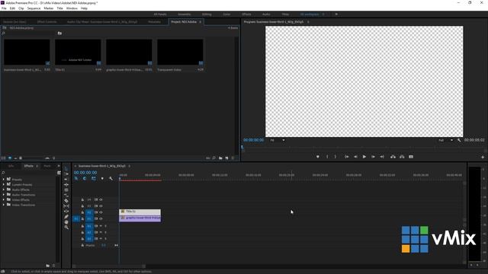Go to In point in Program monitor
Viewport: 488px width, 274px height.
[346, 157]
